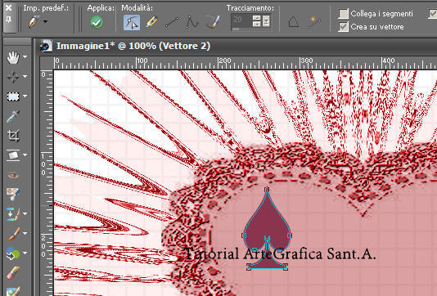Select the Dropper eyedropper tool
This screenshot has height=296, width=437.
click(13, 117)
